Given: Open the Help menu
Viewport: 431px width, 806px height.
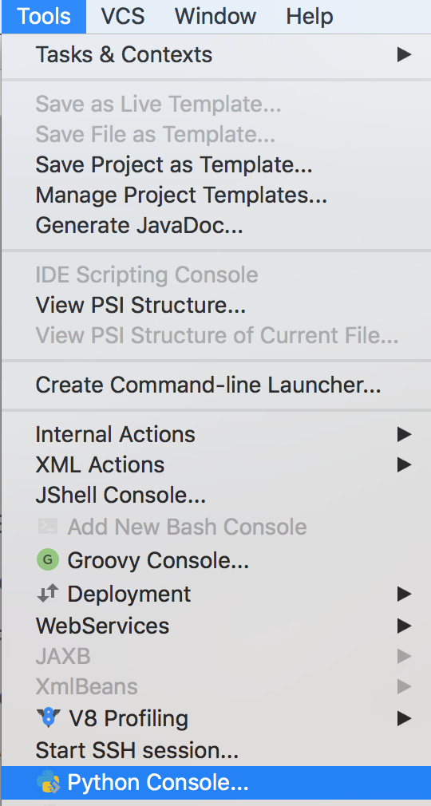Looking at the screenshot, I should point(310,17).
